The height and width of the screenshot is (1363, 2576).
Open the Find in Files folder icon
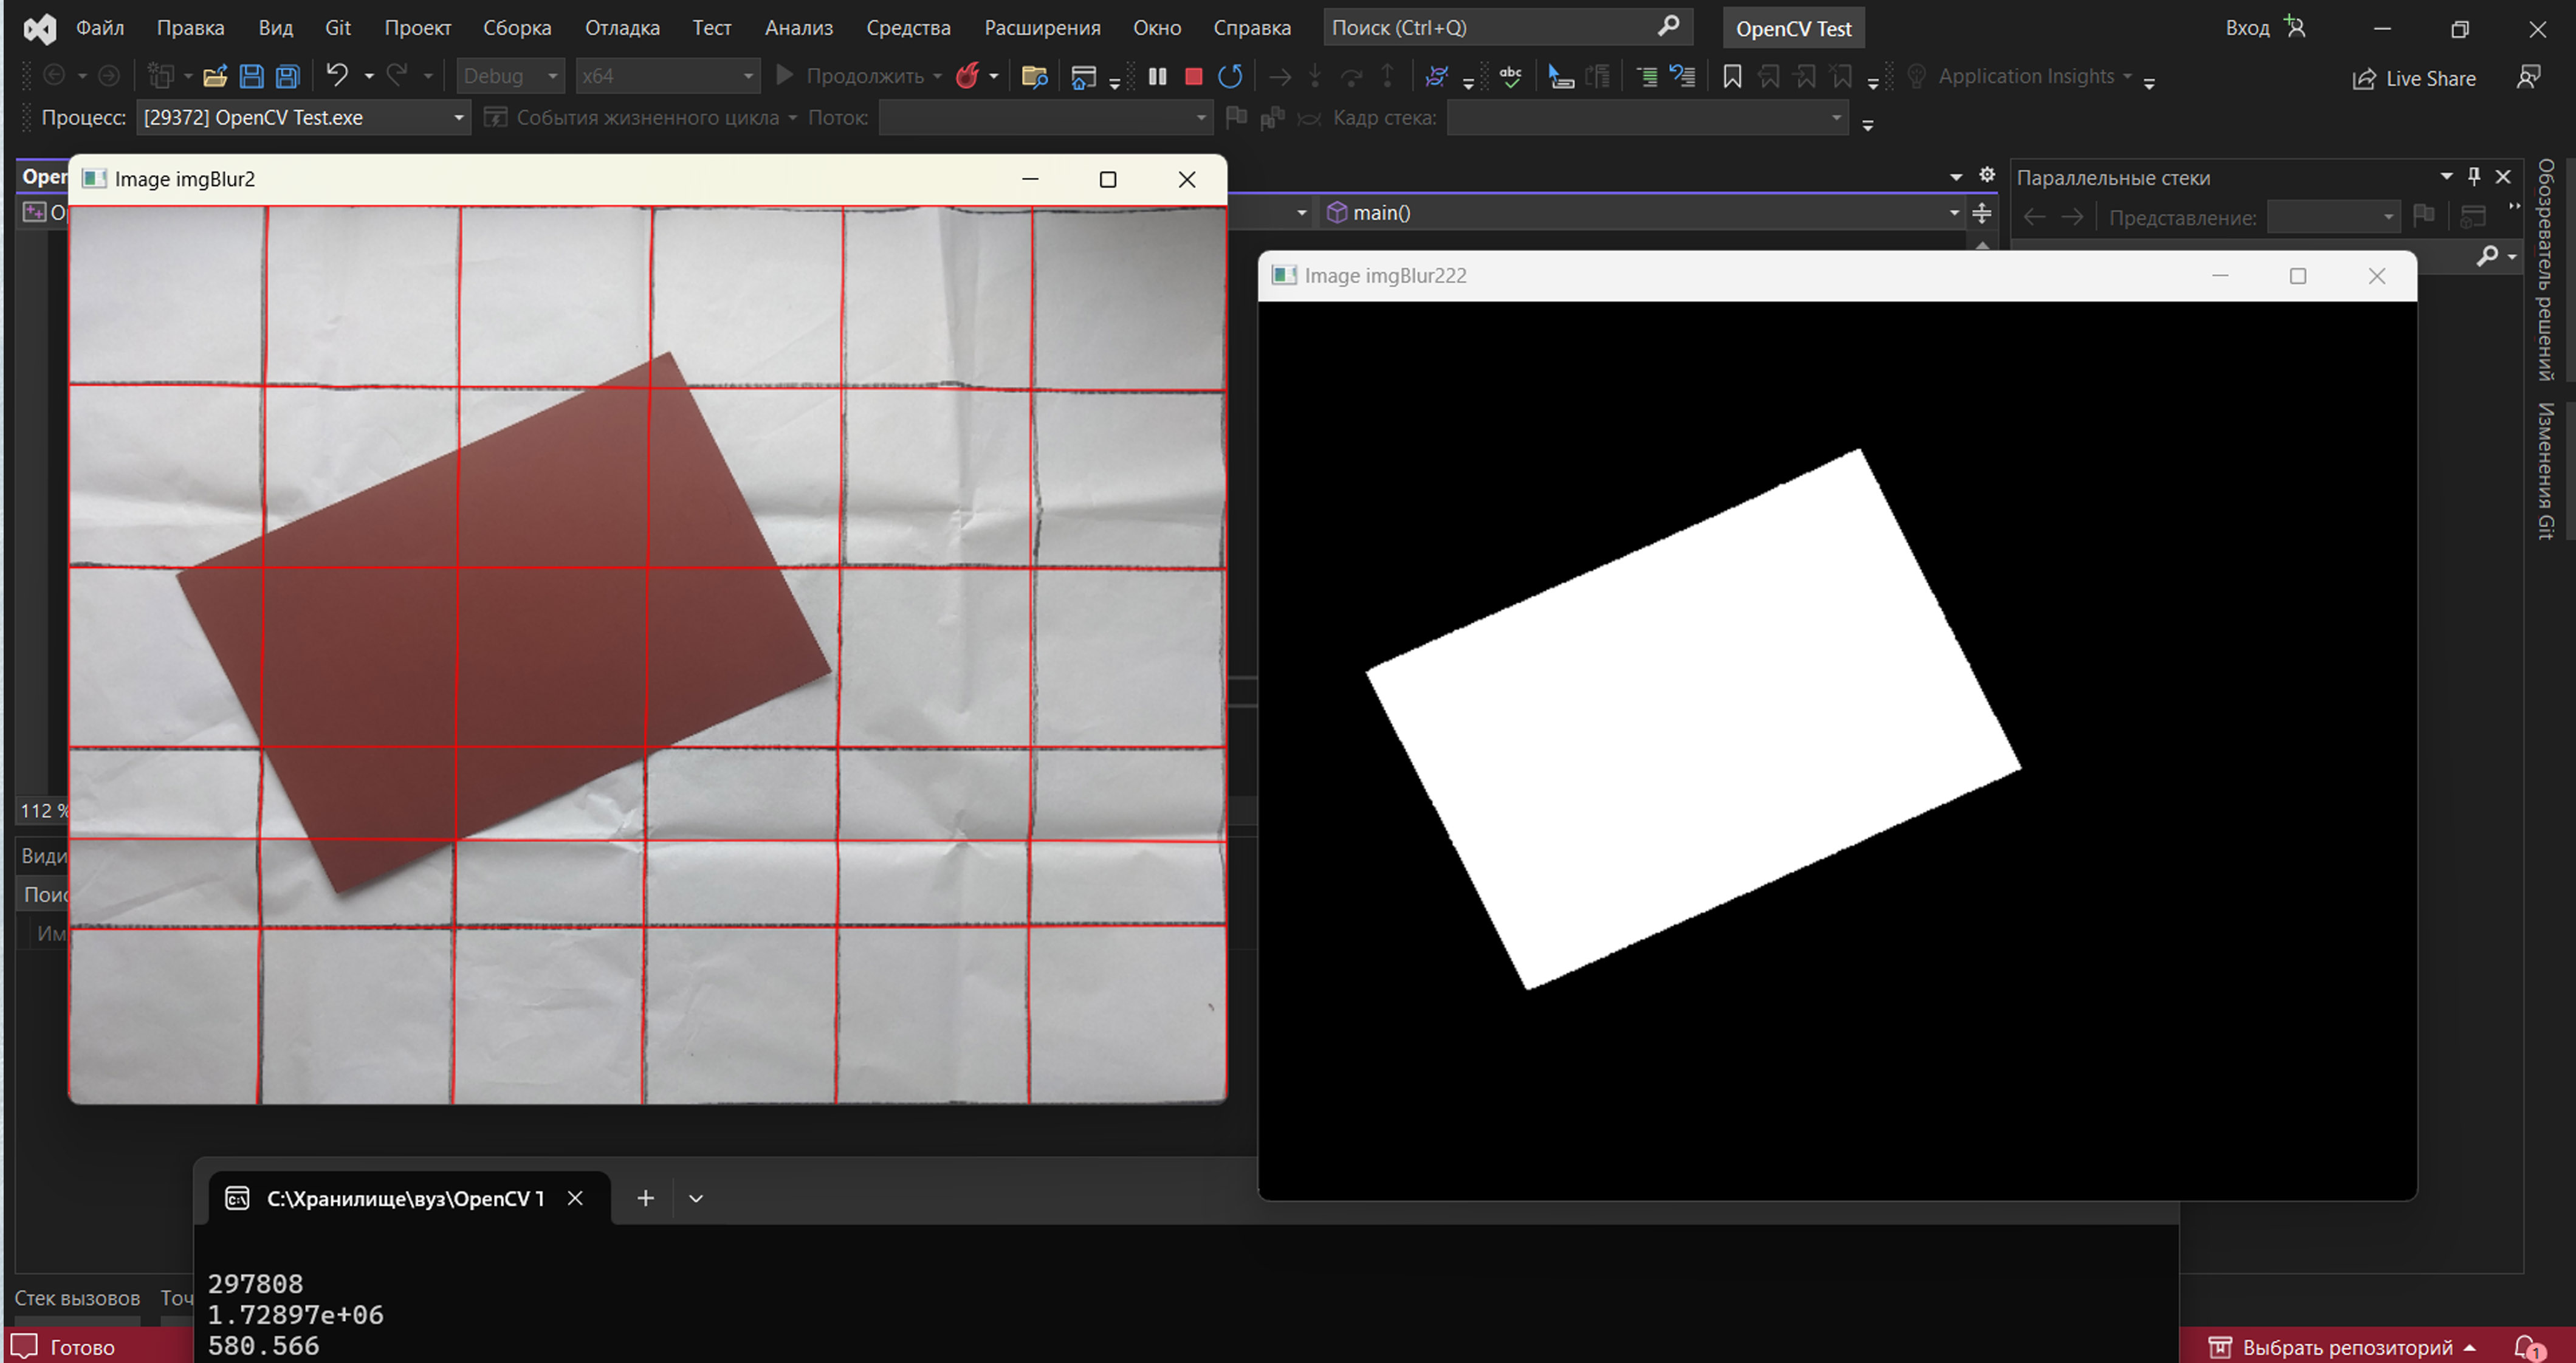pyautogui.click(x=1035, y=76)
